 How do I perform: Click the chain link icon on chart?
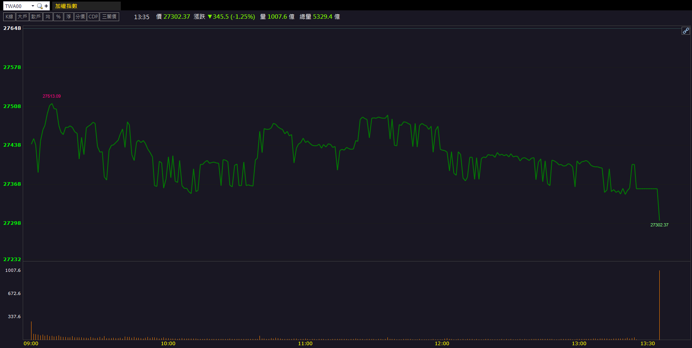pos(685,31)
